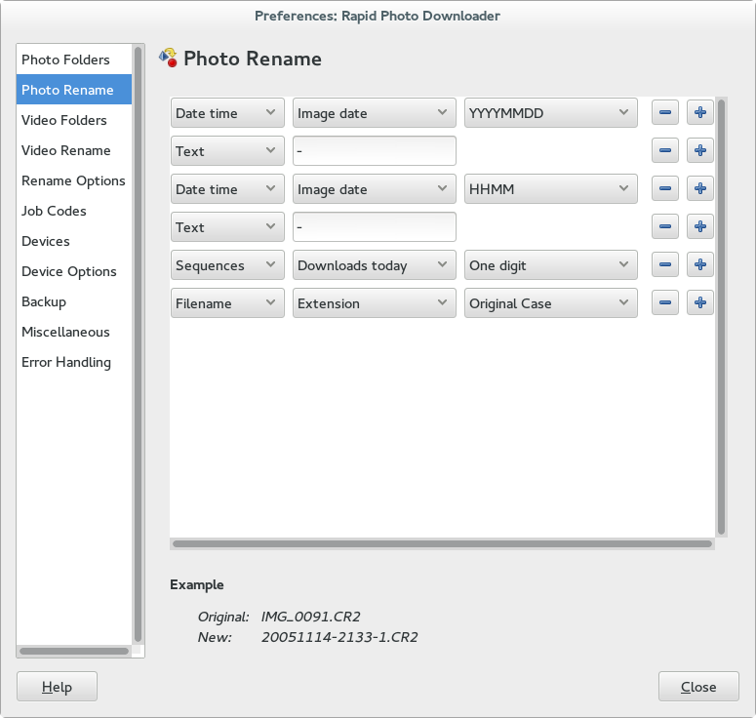Screen dimensions: 756x718
Task: Remove the YYYYMMDD date time row
Action: (x=665, y=112)
